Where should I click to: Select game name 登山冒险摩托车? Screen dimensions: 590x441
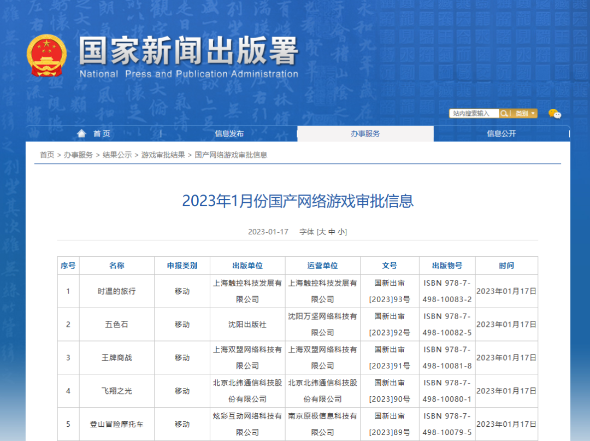(117, 424)
